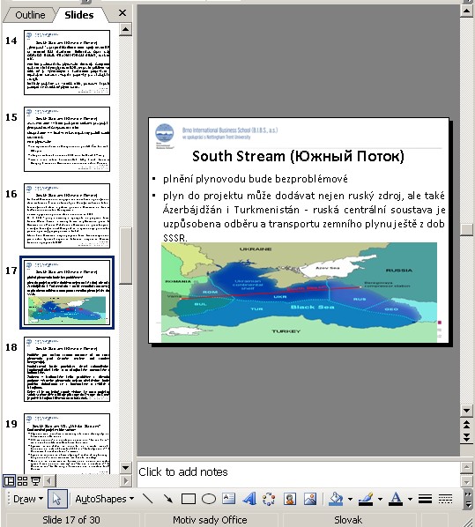Open Dash Style options

445,499
